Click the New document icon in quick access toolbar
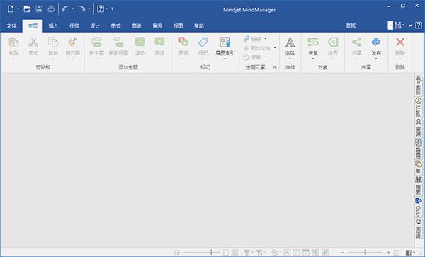 [x=11, y=9]
